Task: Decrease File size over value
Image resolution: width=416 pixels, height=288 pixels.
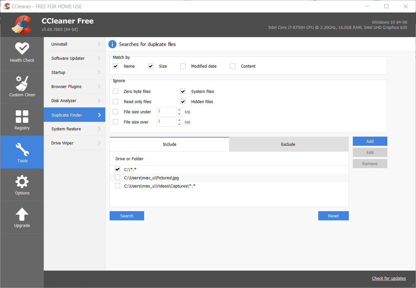Action: tap(179, 124)
